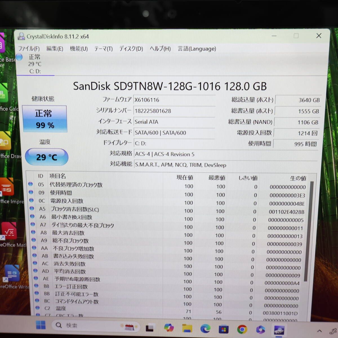Open the ヘルプ(H) menu

[x=160, y=48]
